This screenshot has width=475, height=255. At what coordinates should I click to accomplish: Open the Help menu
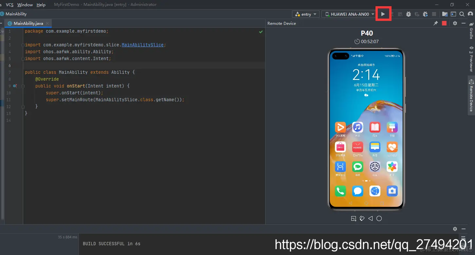41,5
